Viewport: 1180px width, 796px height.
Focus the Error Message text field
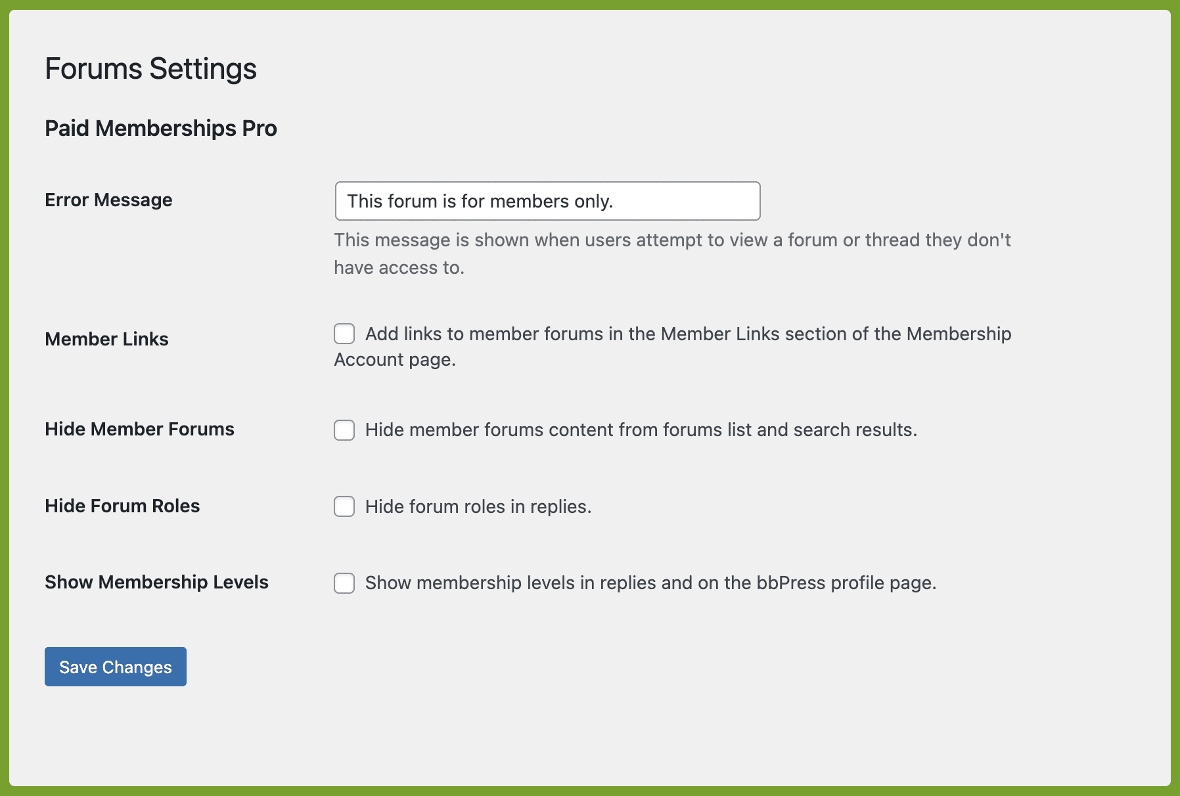(548, 201)
